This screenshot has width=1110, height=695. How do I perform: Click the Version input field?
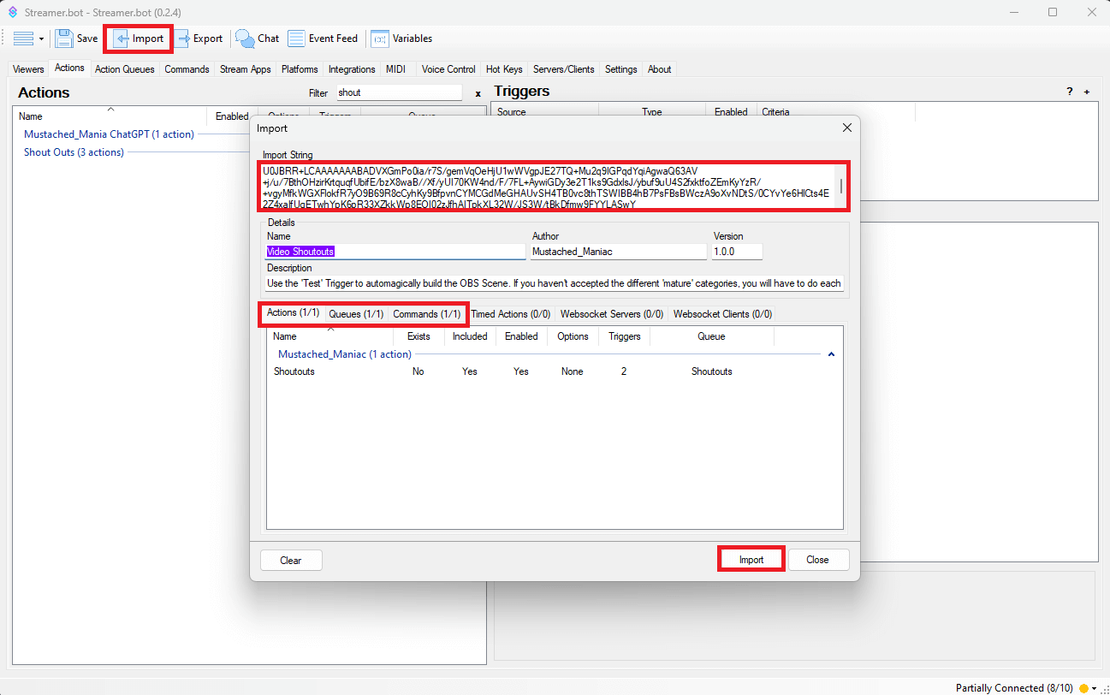click(737, 252)
